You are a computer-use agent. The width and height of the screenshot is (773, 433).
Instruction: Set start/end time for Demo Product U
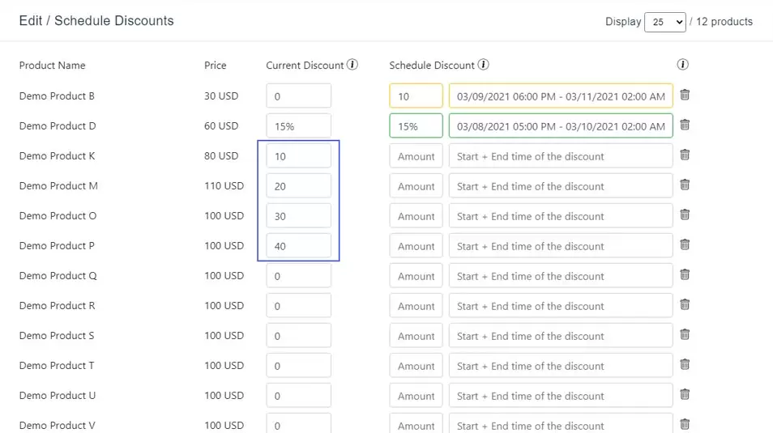click(561, 396)
